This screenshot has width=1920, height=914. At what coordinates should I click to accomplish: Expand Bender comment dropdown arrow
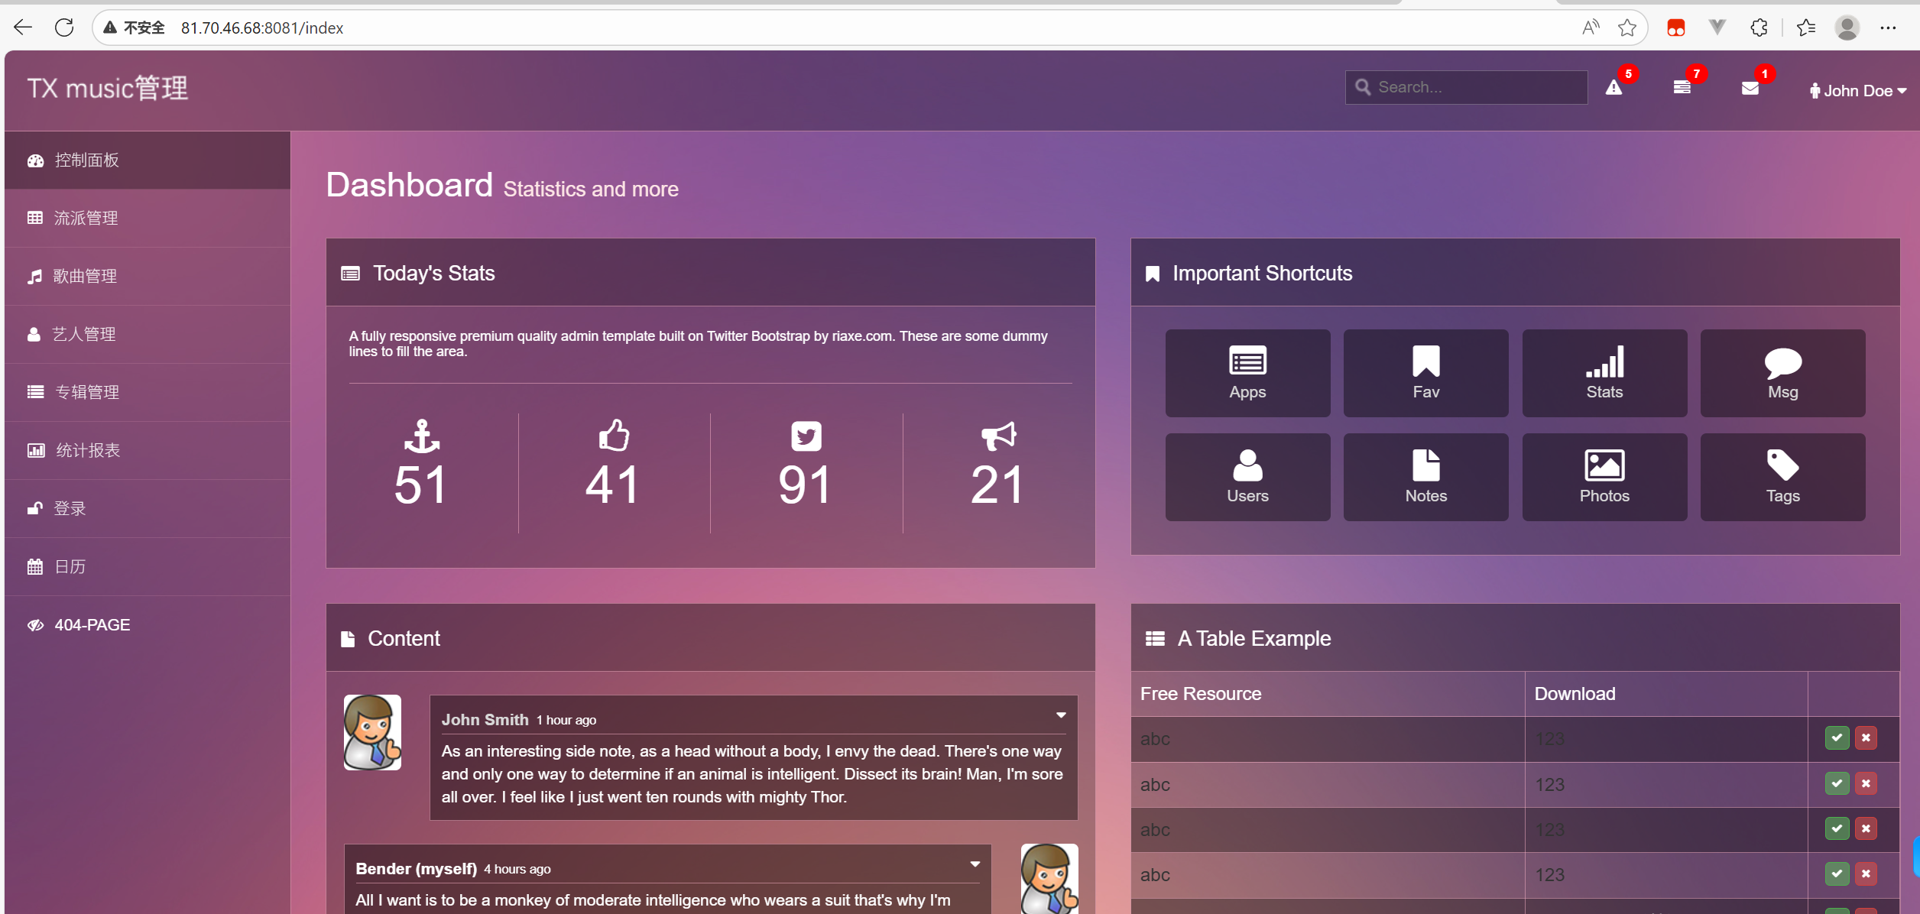[975, 864]
